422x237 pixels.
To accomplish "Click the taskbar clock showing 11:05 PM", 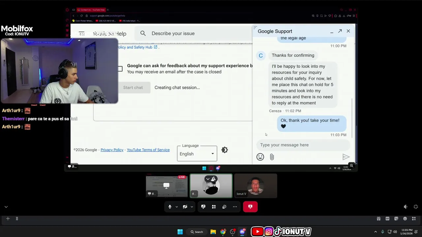I will (407, 232).
